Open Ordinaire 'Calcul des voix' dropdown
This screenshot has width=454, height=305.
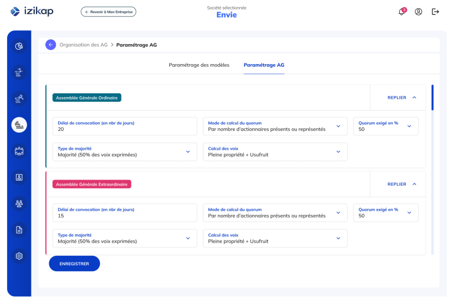pyautogui.click(x=275, y=151)
